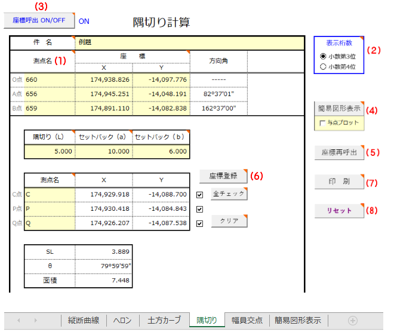Click the C点 X result 174,929.918
The image size is (397, 335).
click(x=104, y=195)
